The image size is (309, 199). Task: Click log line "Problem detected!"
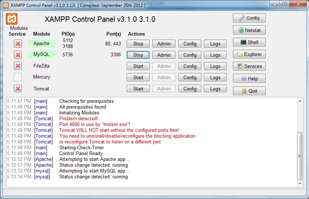pos(78,119)
